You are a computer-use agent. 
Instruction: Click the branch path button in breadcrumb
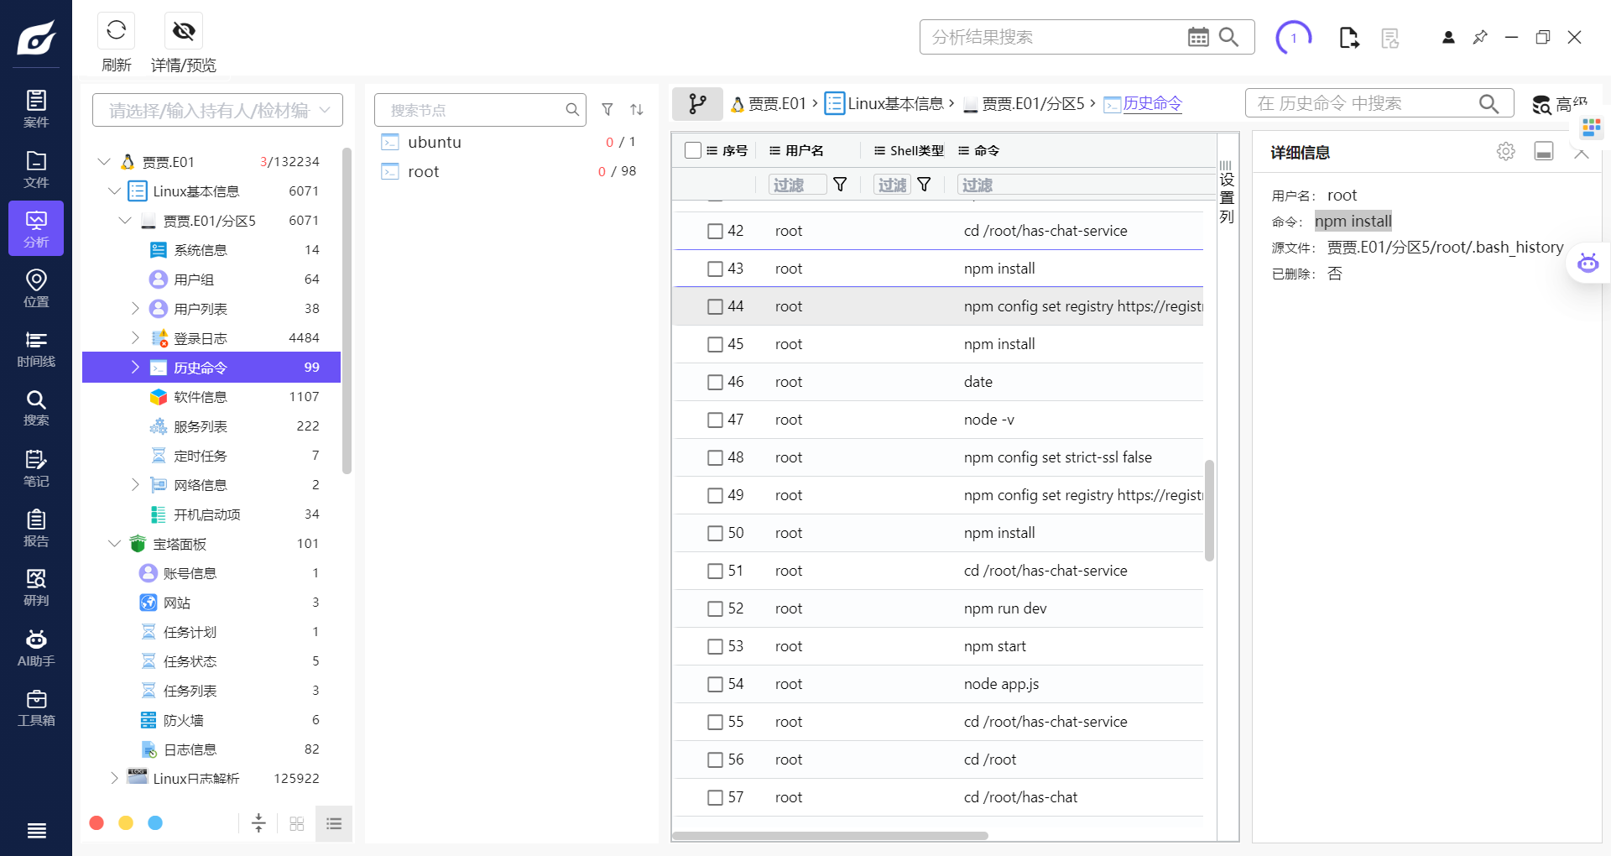pos(697,103)
